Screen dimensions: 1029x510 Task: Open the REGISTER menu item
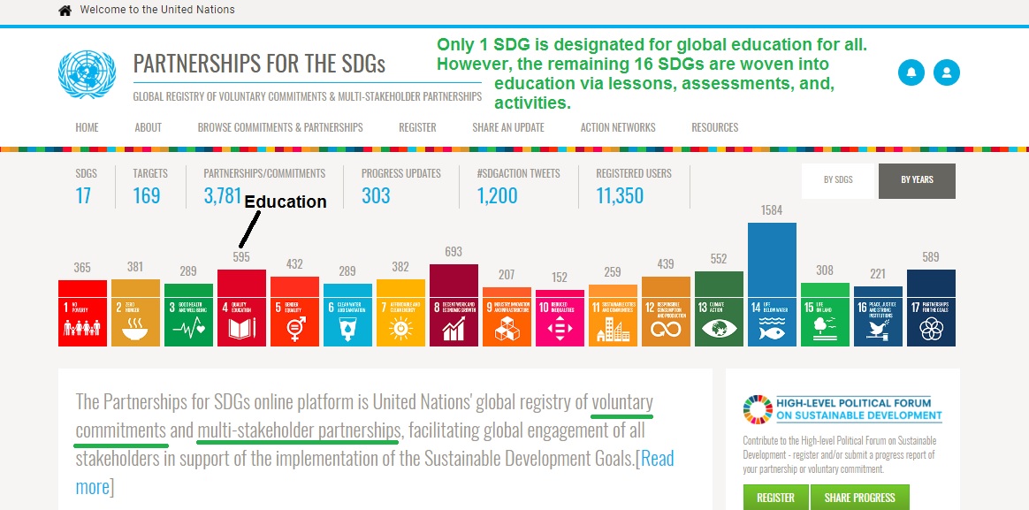(417, 127)
